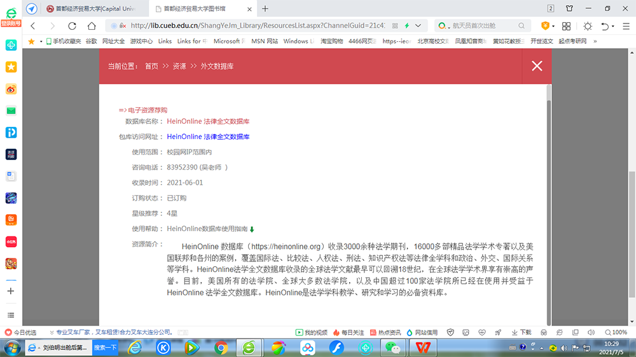Close the 首都经济贸易大学图书馆 tab
The height and width of the screenshot is (357, 636).
(249, 9)
